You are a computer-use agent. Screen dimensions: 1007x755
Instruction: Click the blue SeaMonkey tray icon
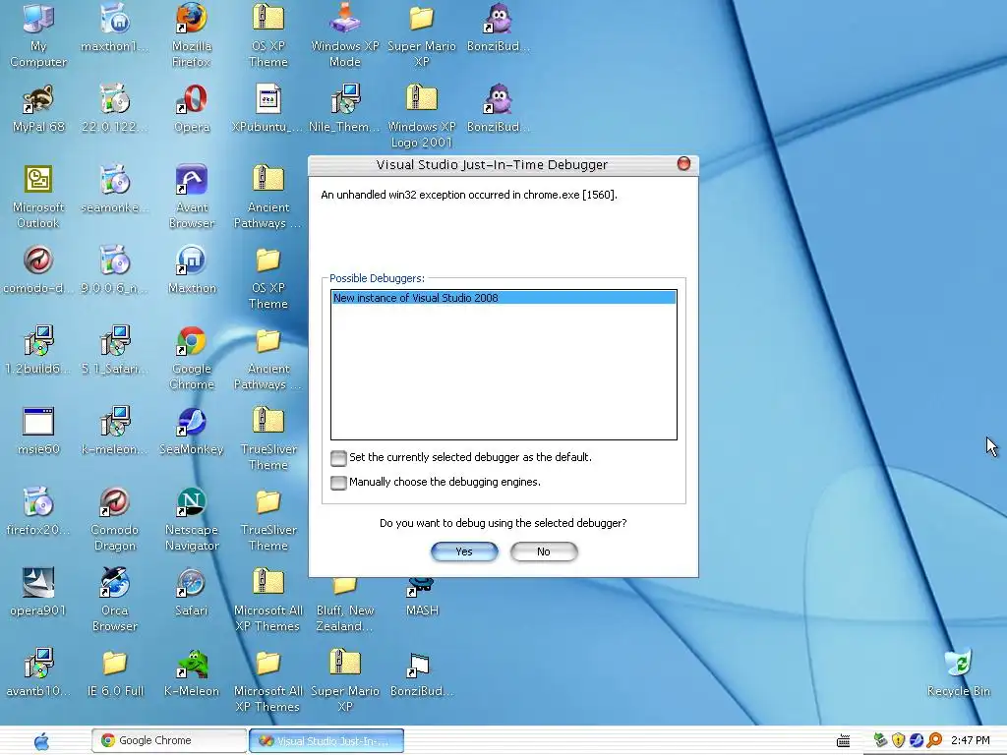[x=917, y=740]
